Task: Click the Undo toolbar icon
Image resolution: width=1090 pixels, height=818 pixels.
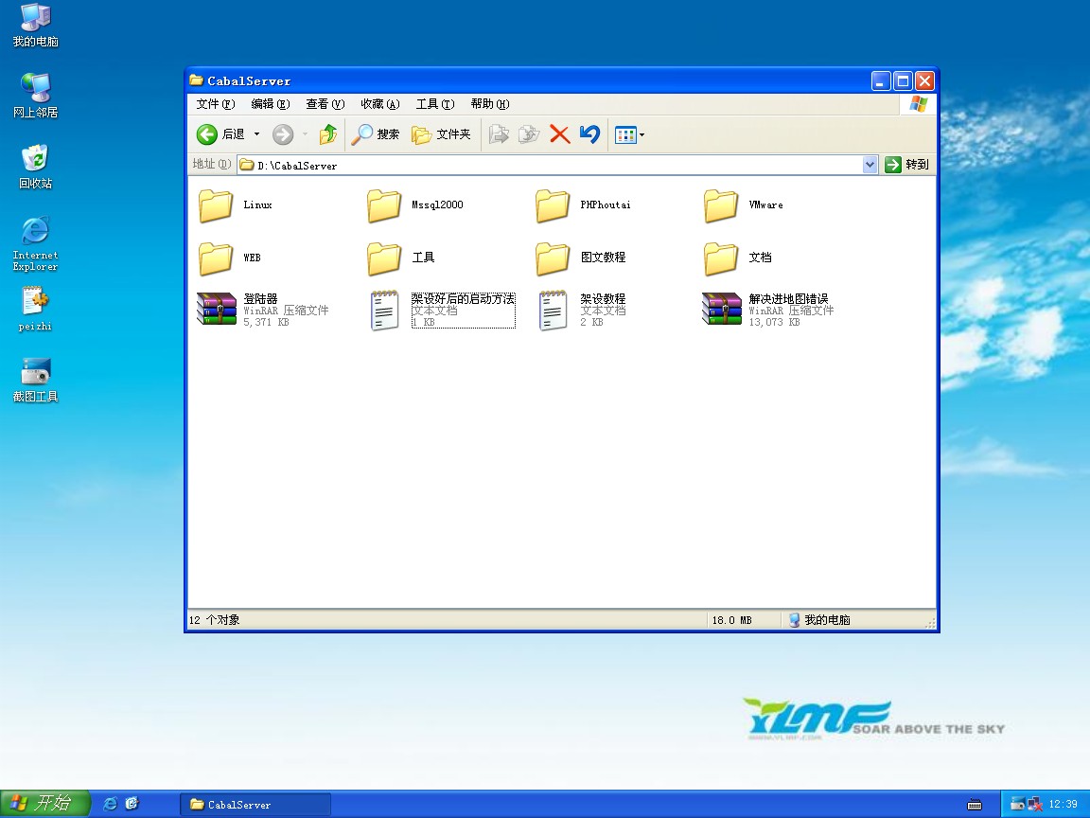Action: coord(589,134)
